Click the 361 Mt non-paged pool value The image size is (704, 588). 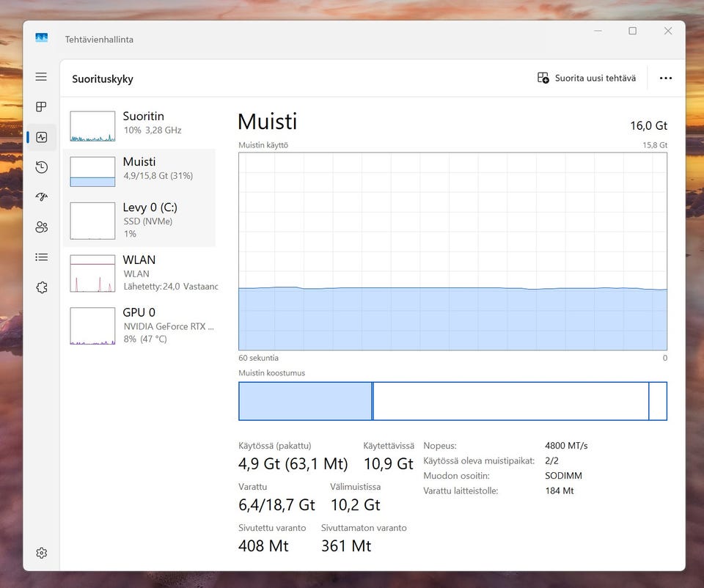[345, 545]
